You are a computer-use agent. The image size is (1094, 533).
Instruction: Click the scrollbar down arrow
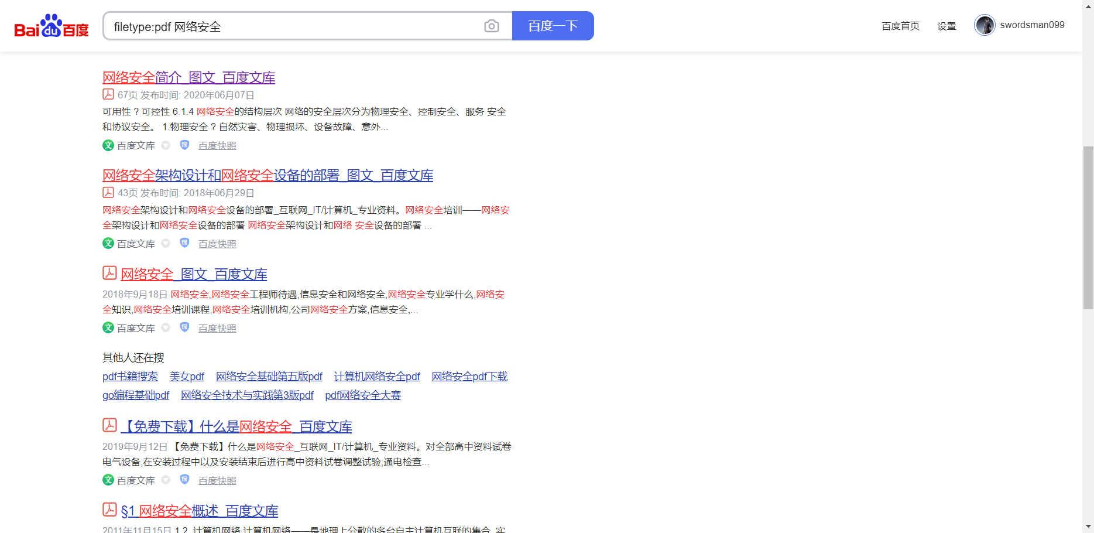point(1088,527)
